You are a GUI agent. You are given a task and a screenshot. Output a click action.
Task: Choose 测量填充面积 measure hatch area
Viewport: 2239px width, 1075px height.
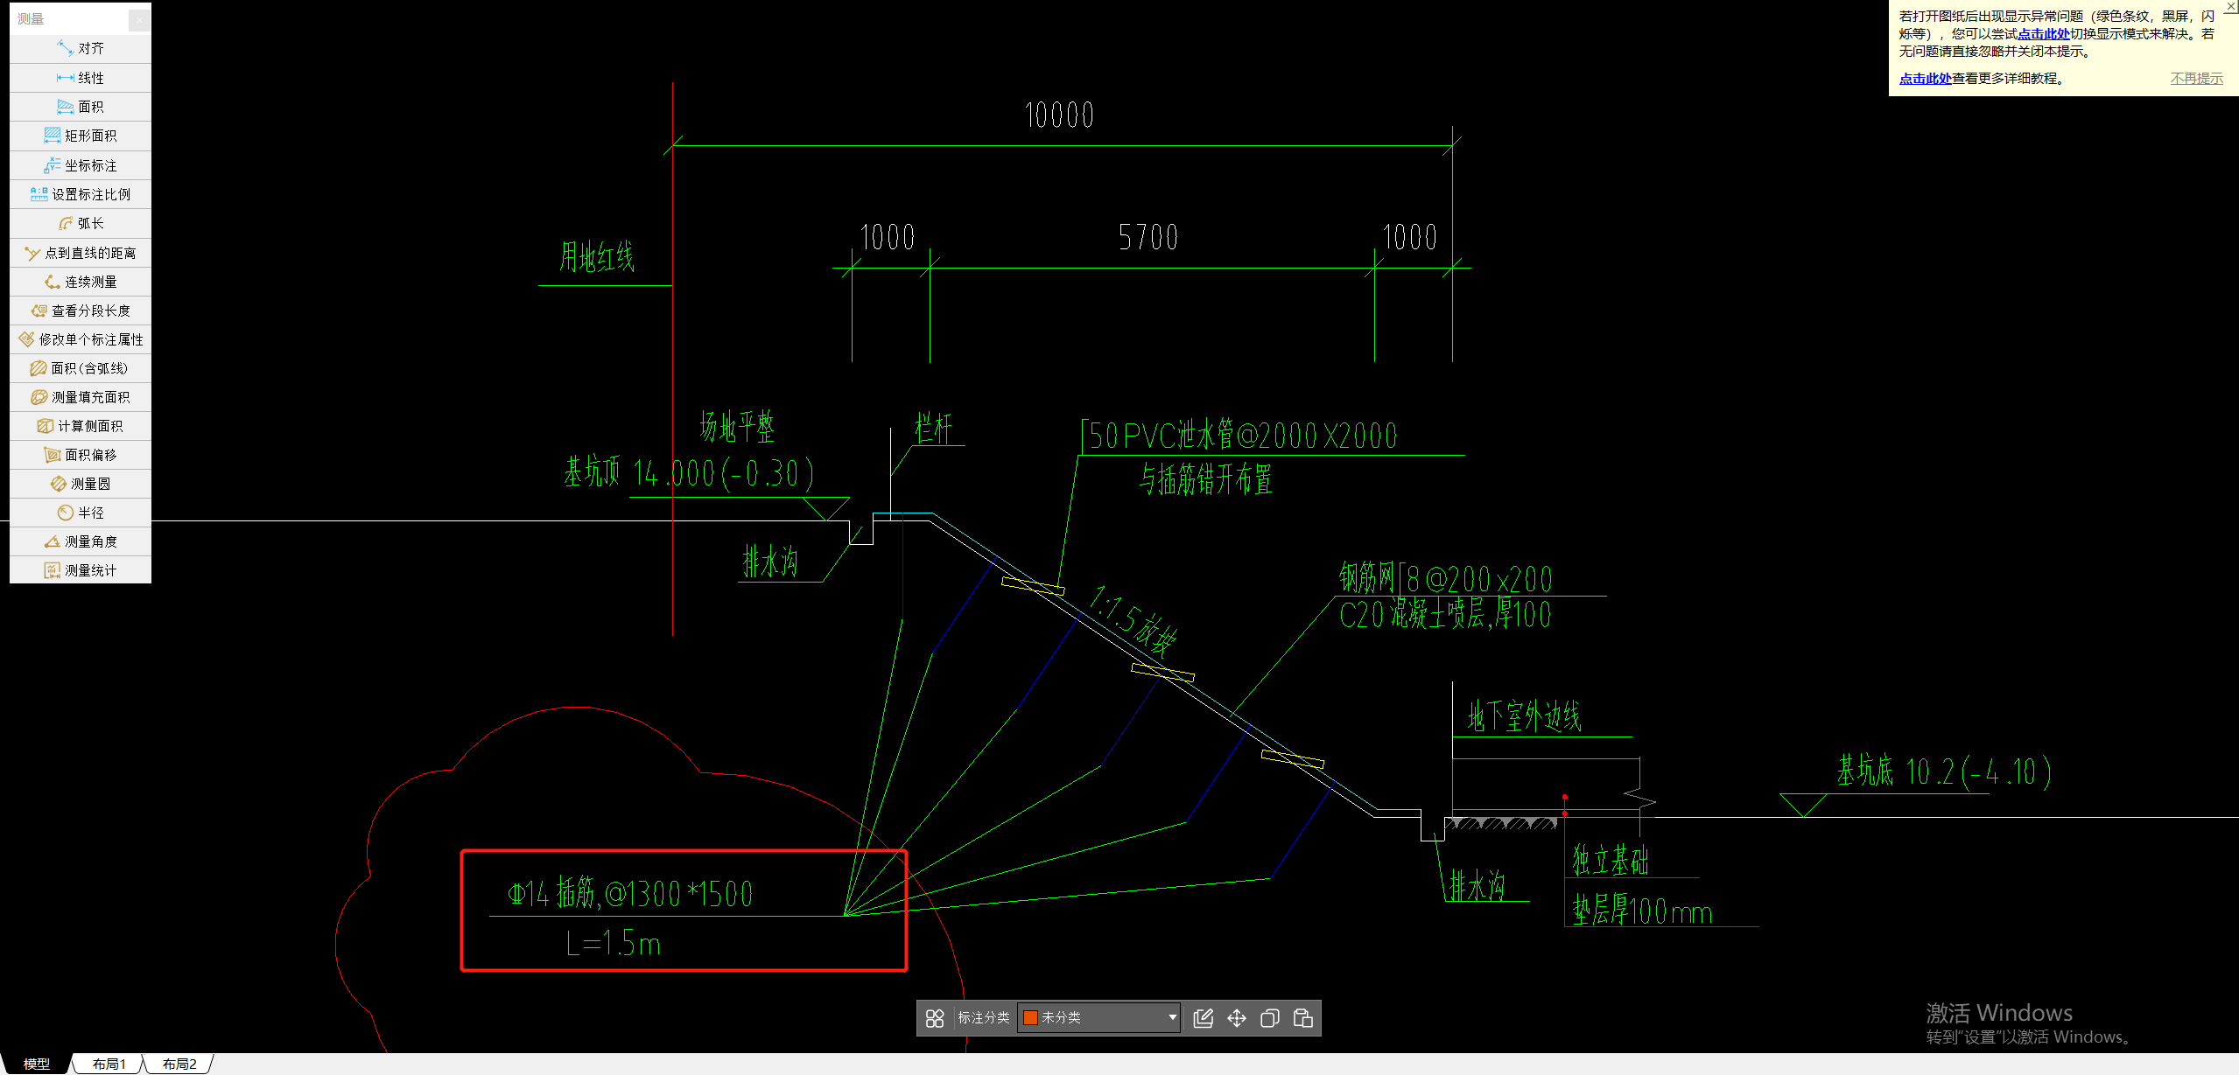pos(81,397)
